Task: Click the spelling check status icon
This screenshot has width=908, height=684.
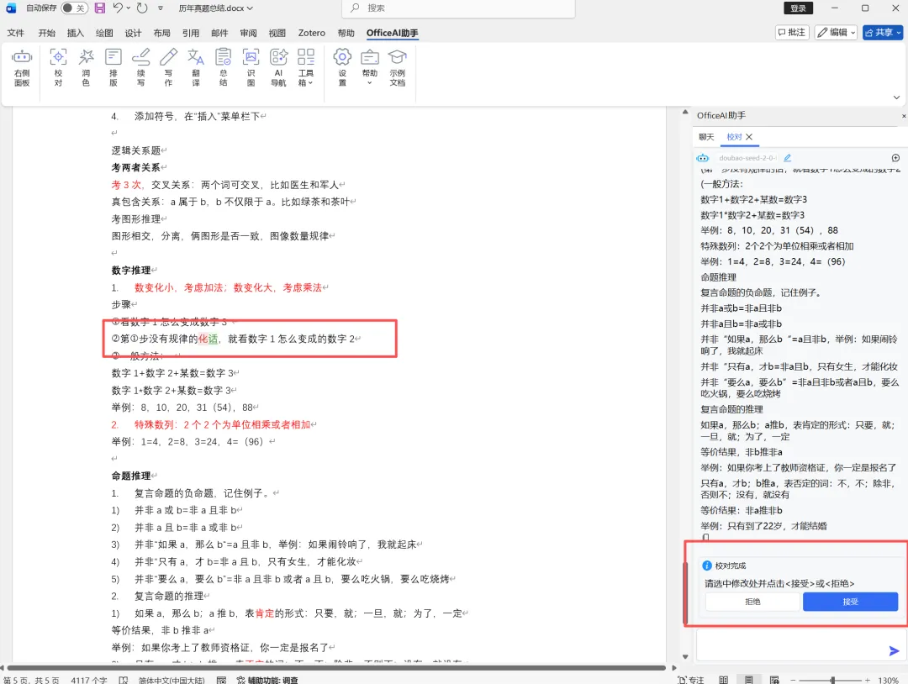Action: pos(124,680)
